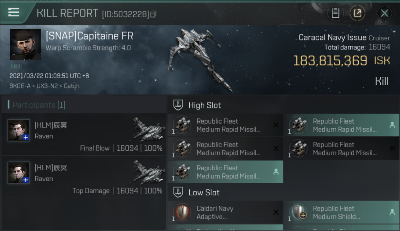Click the High Slot section header
Screen dimensions: 400x231
click(x=205, y=105)
